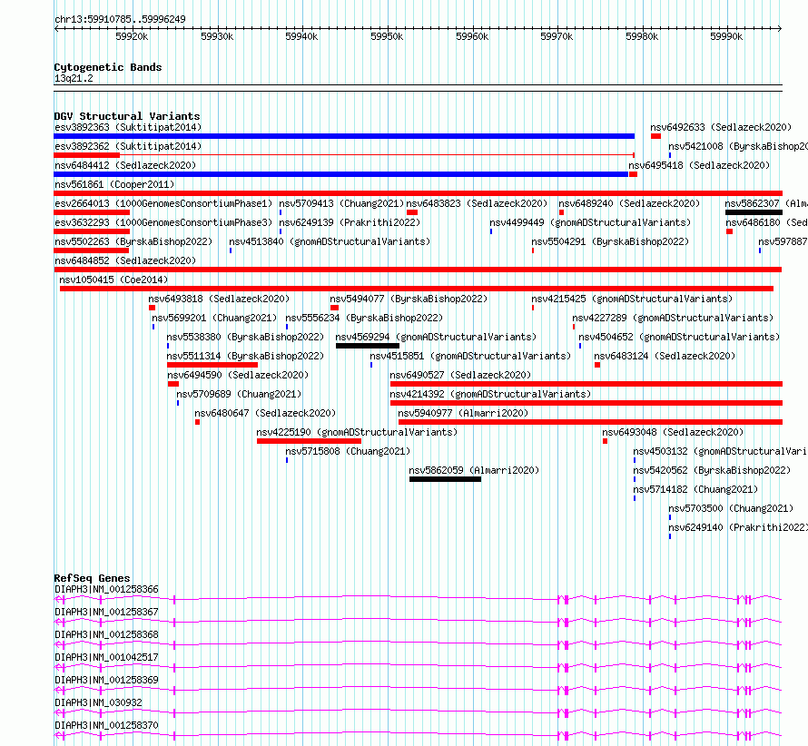Viewport: 808px width, 746px height.
Task: Select the nsv4215425 (gnomADStructuralVariants) label
Action: click(x=632, y=299)
